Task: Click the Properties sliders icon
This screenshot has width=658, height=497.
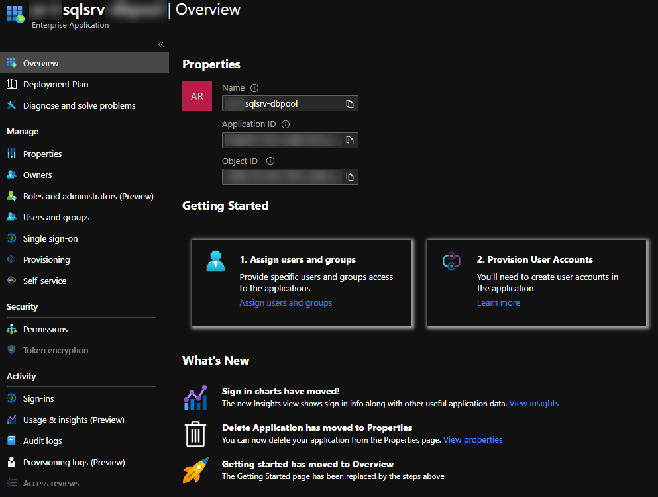Action: click(x=12, y=154)
